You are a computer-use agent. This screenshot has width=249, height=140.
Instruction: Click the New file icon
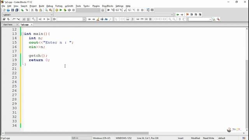4,10
